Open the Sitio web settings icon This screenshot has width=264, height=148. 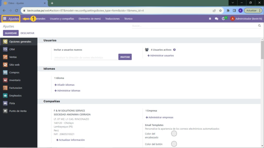(5, 65)
